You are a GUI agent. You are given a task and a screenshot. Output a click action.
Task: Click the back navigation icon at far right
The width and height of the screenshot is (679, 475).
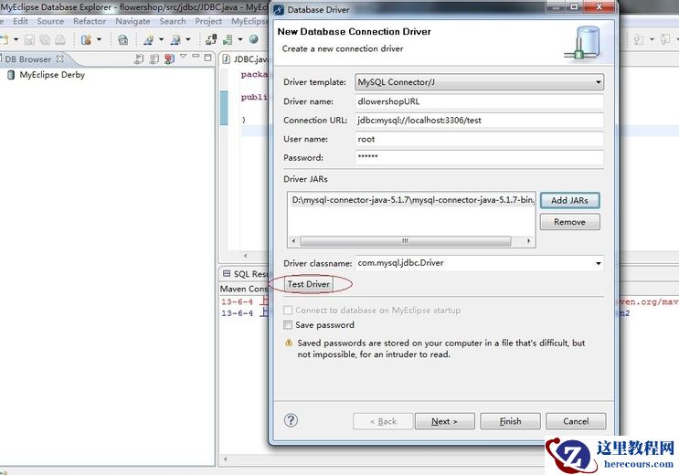(x=665, y=40)
